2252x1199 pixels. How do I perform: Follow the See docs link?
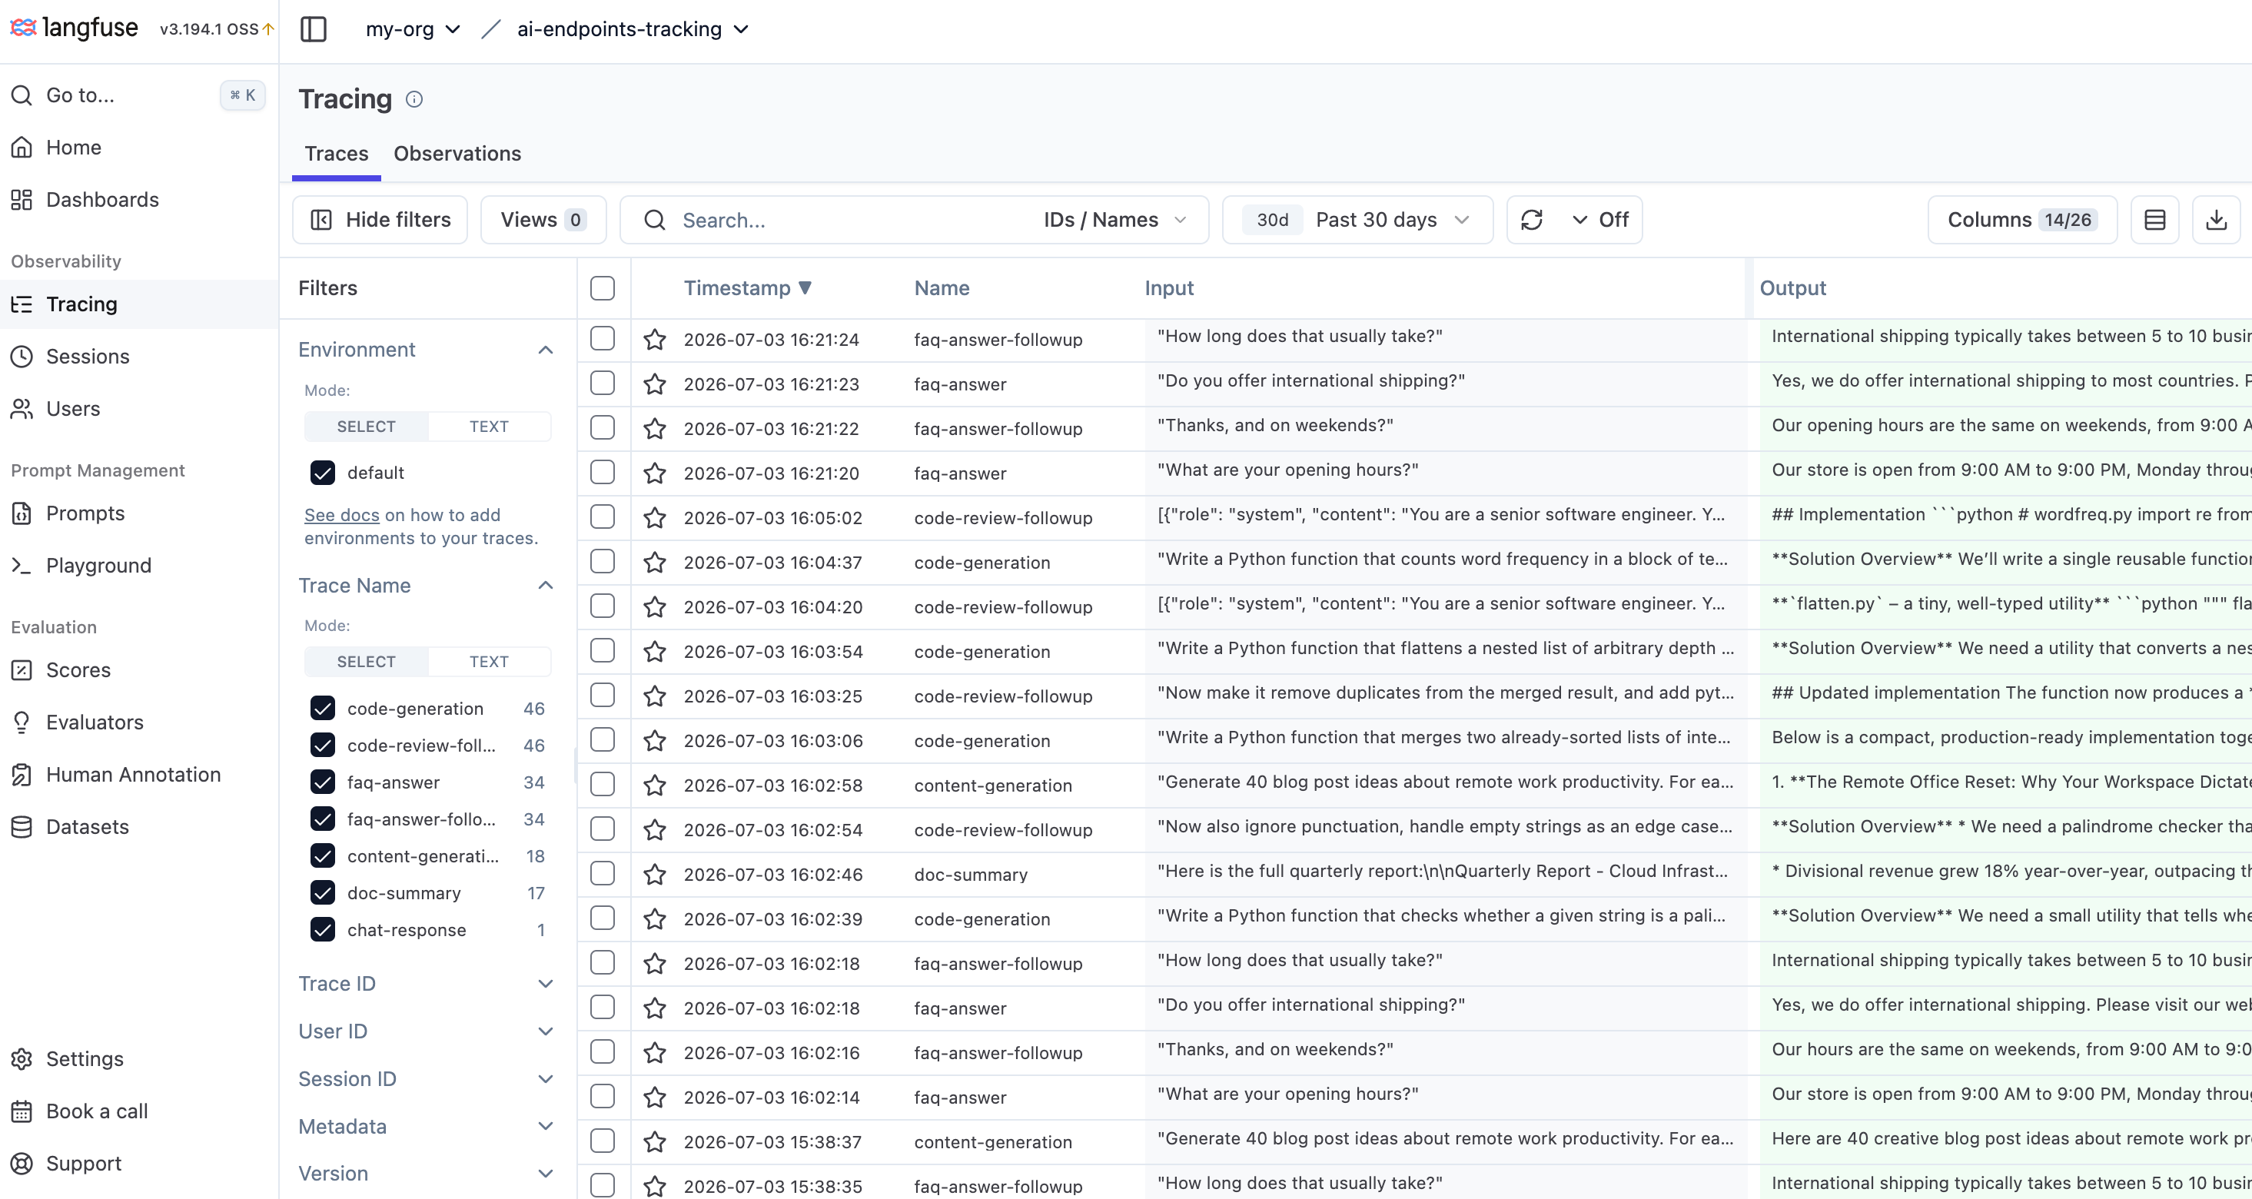342,516
